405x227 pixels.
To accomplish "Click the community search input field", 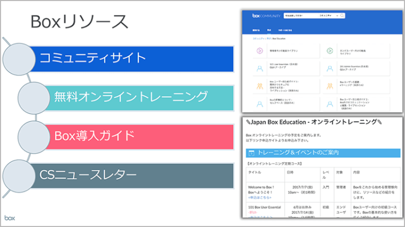I will (x=299, y=16).
